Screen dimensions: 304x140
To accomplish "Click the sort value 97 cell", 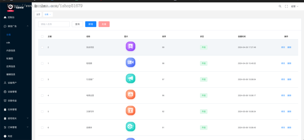I will point(163,79).
